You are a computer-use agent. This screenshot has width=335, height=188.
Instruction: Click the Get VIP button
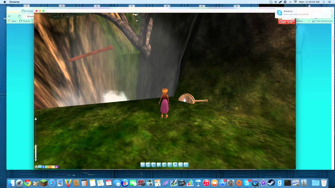click(x=287, y=22)
